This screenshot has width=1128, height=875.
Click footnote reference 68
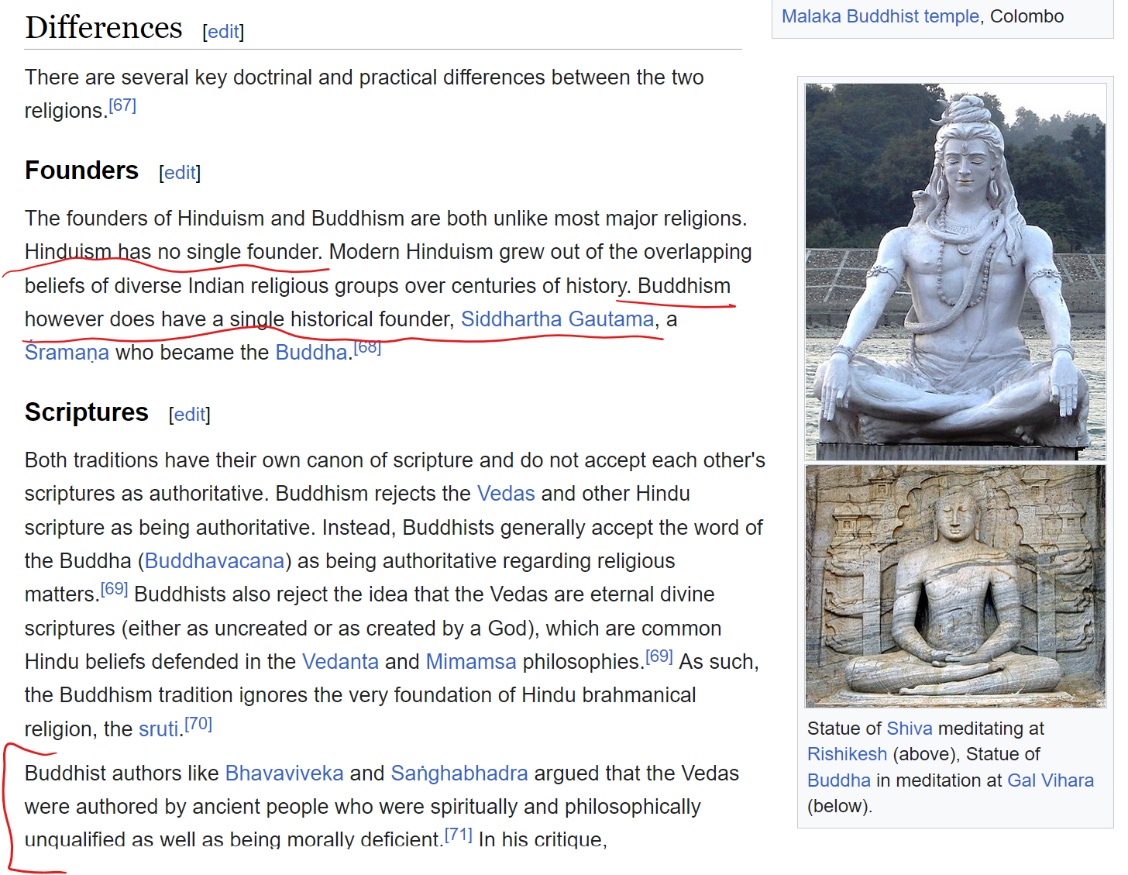point(367,347)
